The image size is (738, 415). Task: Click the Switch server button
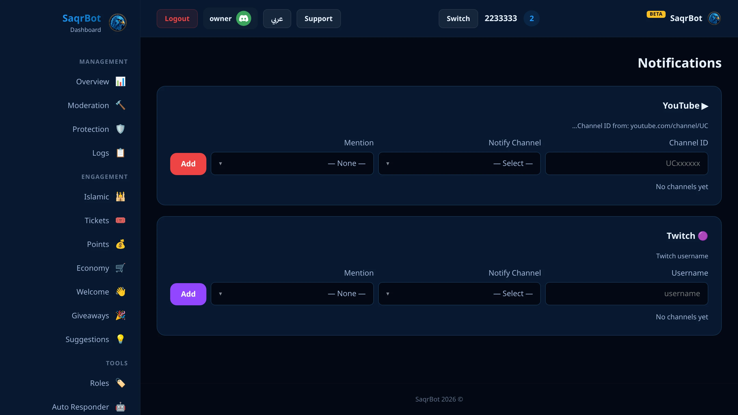click(458, 19)
